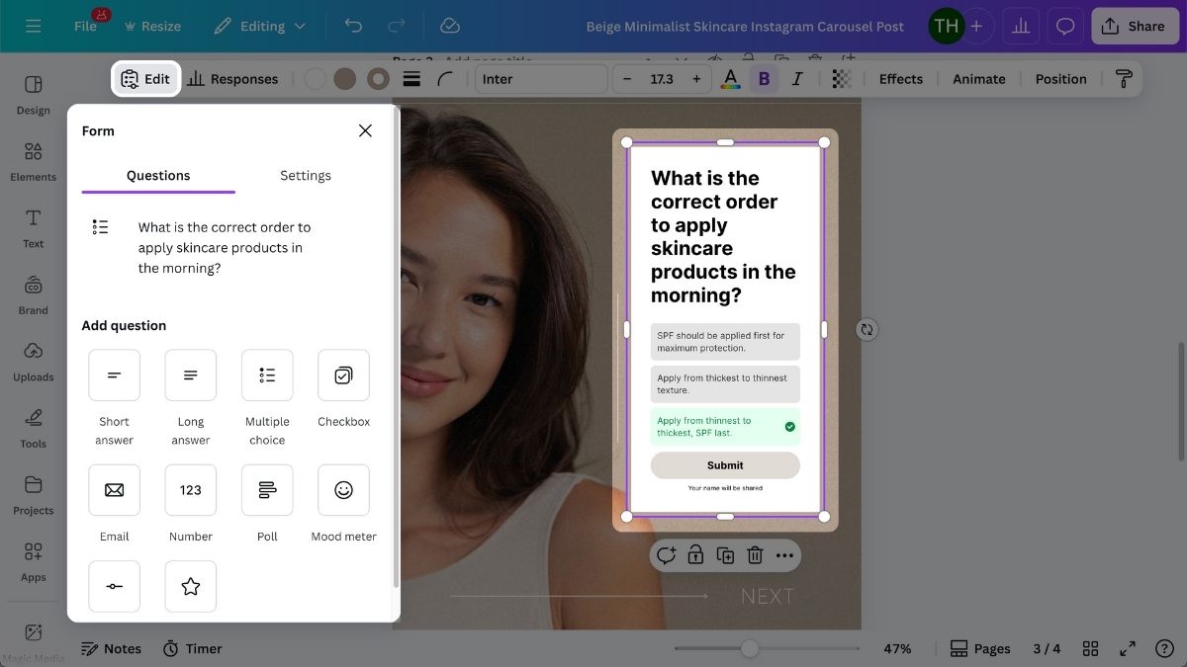This screenshot has height=667, width=1187.
Task: Add a Poll question
Action: [x=267, y=490]
